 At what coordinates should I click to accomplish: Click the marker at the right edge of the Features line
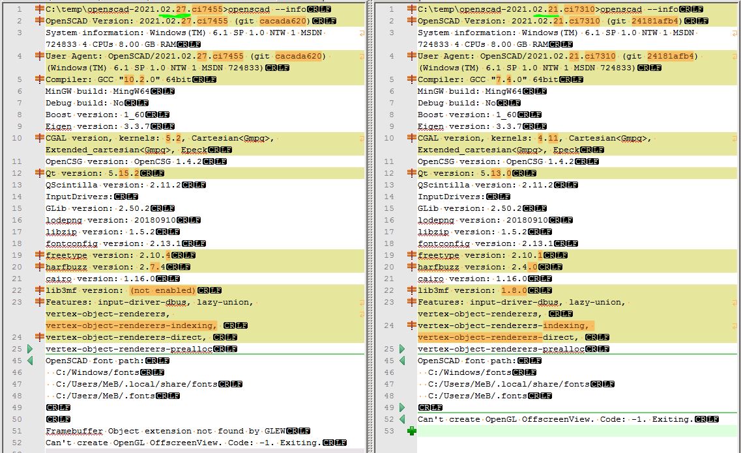[362, 302]
